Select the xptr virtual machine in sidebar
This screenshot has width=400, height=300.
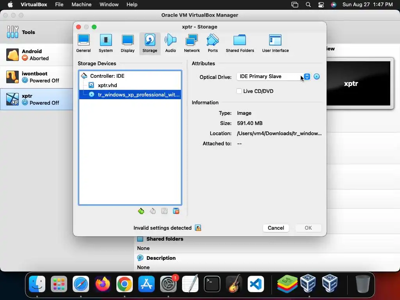36,99
